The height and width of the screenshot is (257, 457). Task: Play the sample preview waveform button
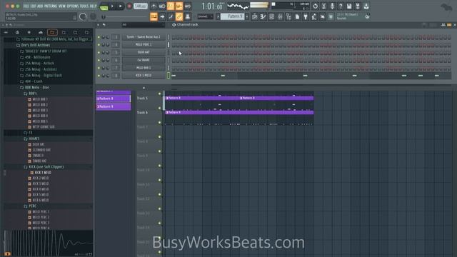pyautogui.click(x=7, y=254)
